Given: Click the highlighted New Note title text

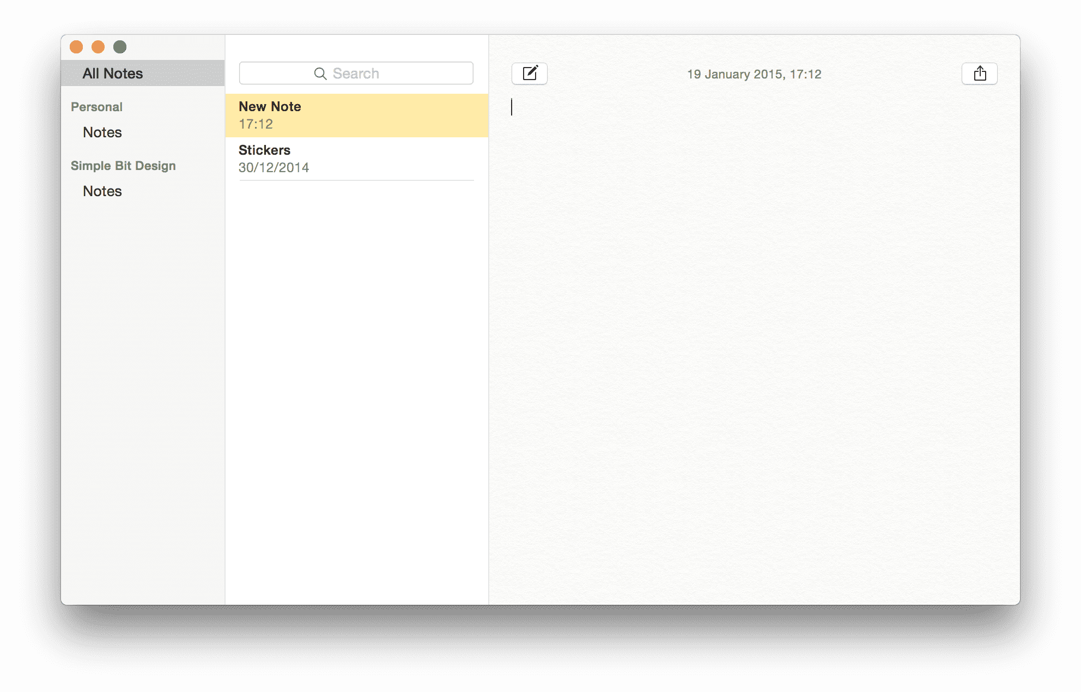Looking at the screenshot, I should pos(270,107).
